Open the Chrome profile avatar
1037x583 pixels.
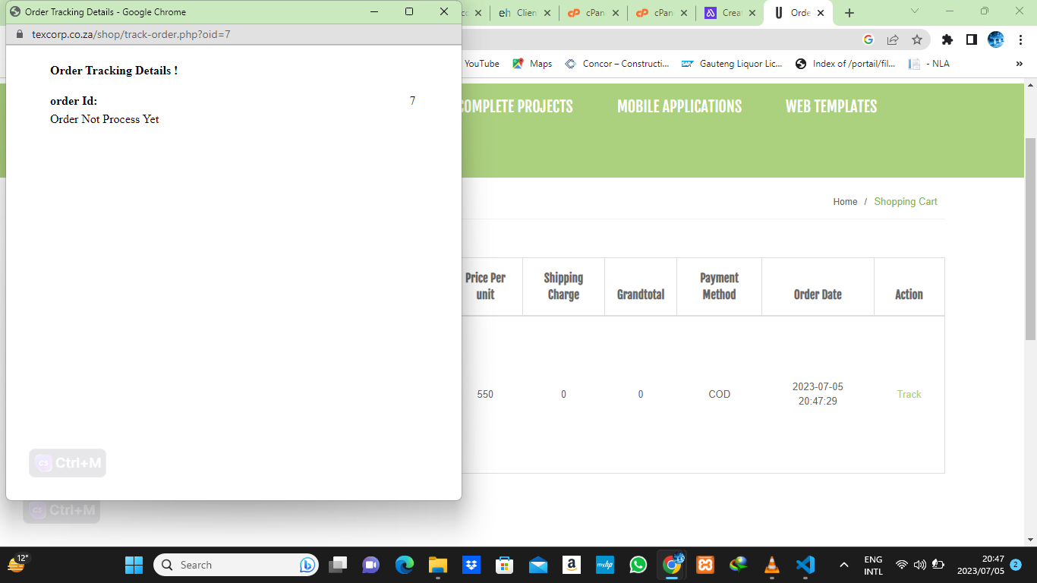click(x=995, y=39)
